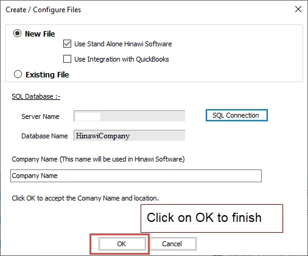Click the Server Name label

tap(40, 116)
